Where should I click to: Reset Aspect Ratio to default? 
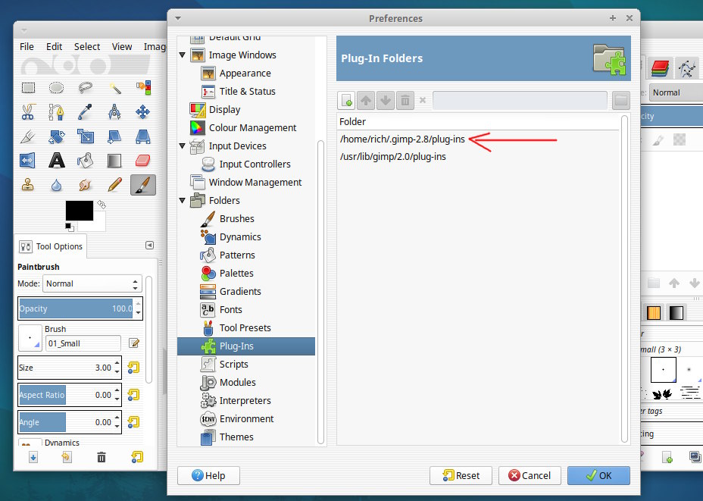click(133, 395)
